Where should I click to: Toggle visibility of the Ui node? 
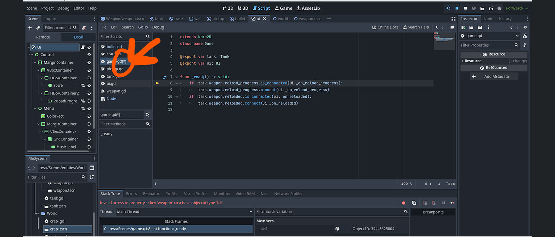click(x=89, y=47)
